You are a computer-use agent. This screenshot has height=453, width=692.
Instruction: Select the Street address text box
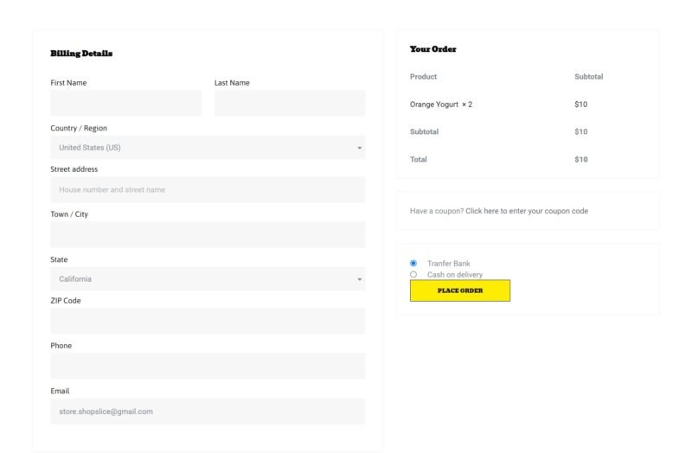pos(208,189)
